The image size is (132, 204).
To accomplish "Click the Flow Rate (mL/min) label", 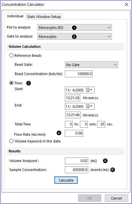I will (30, 134).
